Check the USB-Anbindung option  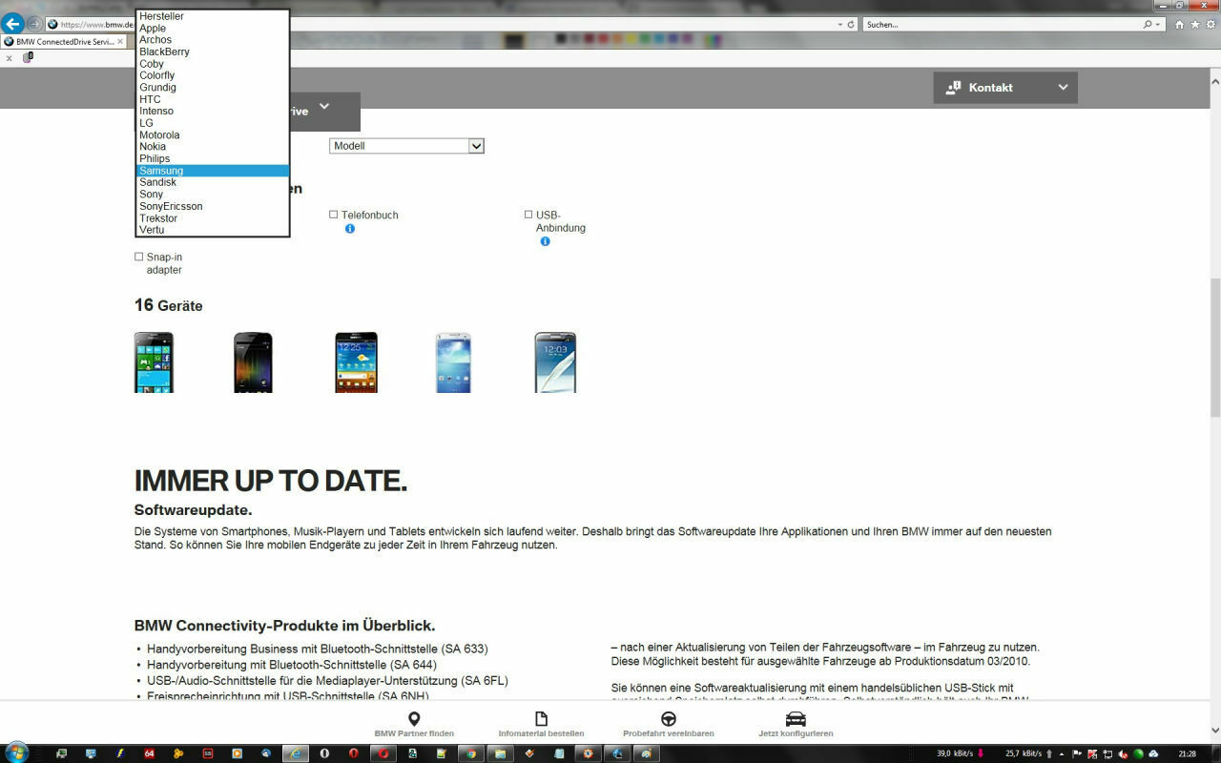(528, 214)
